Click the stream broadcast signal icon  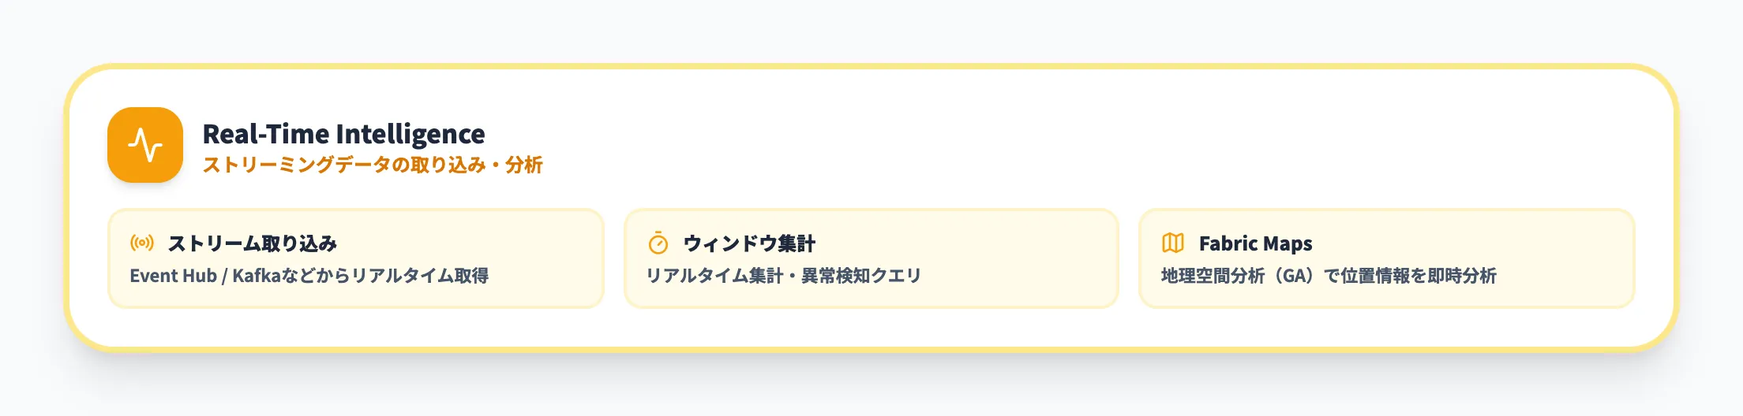click(142, 243)
